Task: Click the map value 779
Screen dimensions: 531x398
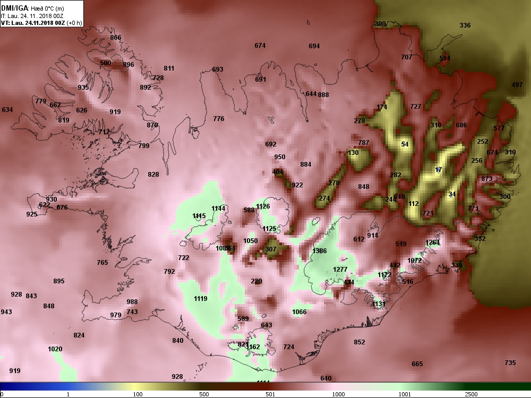Action: pos(41,101)
